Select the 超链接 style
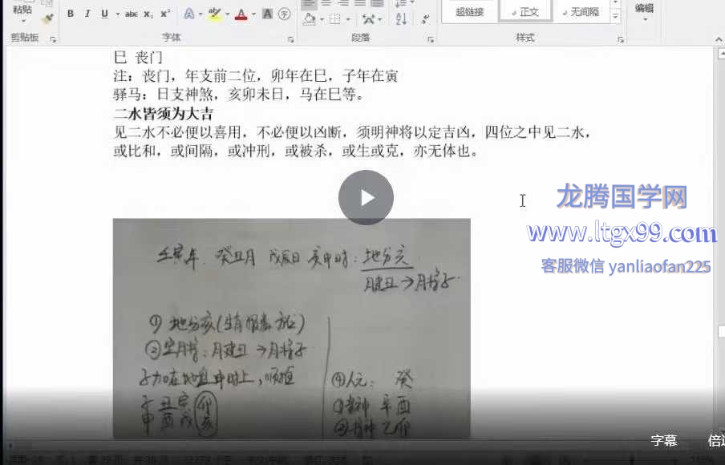 tap(470, 11)
